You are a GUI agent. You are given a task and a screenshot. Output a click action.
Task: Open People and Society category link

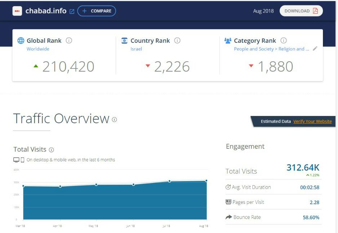point(271,49)
